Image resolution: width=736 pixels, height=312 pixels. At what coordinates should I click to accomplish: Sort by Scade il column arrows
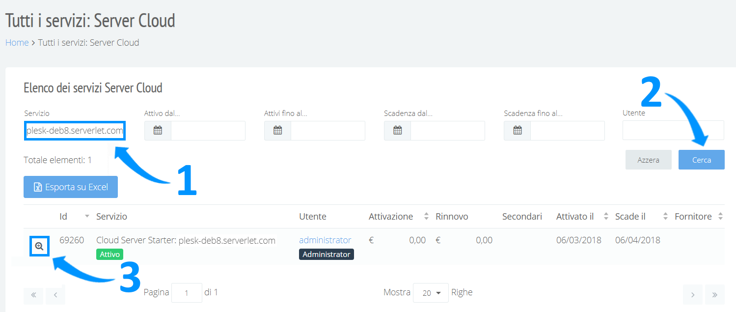[x=665, y=217]
